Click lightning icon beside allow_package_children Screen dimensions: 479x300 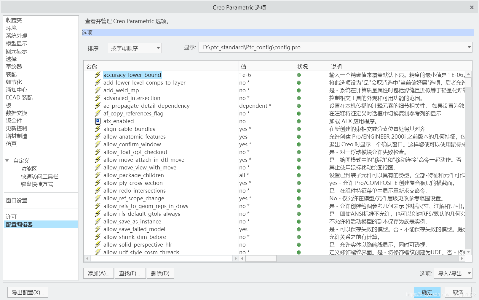coord(98,175)
